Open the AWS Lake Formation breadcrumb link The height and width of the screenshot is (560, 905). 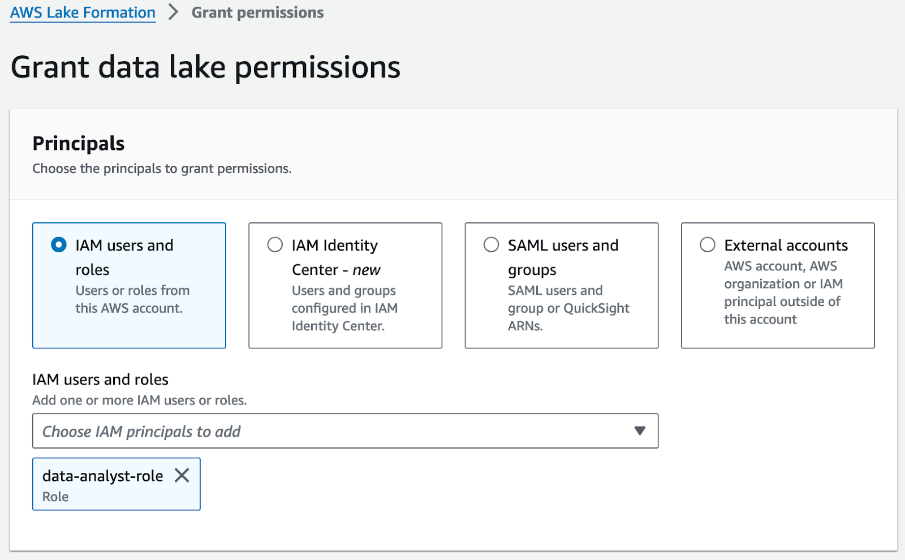pos(83,12)
